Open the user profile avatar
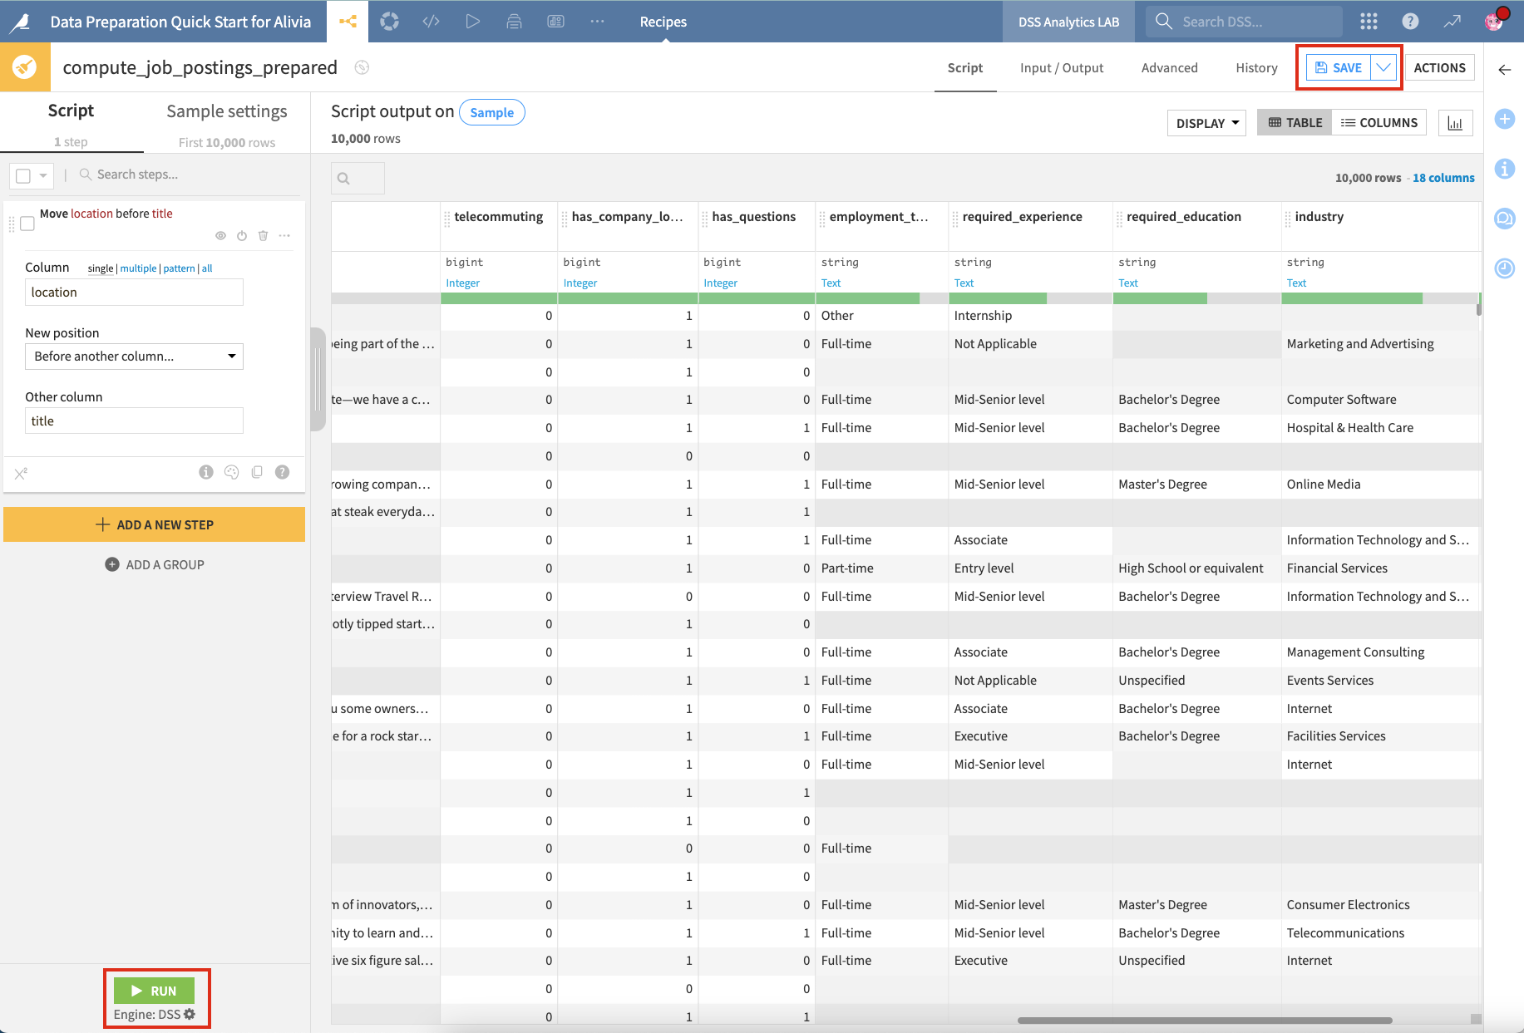1524x1033 pixels. pyautogui.click(x=1494, y=21)
